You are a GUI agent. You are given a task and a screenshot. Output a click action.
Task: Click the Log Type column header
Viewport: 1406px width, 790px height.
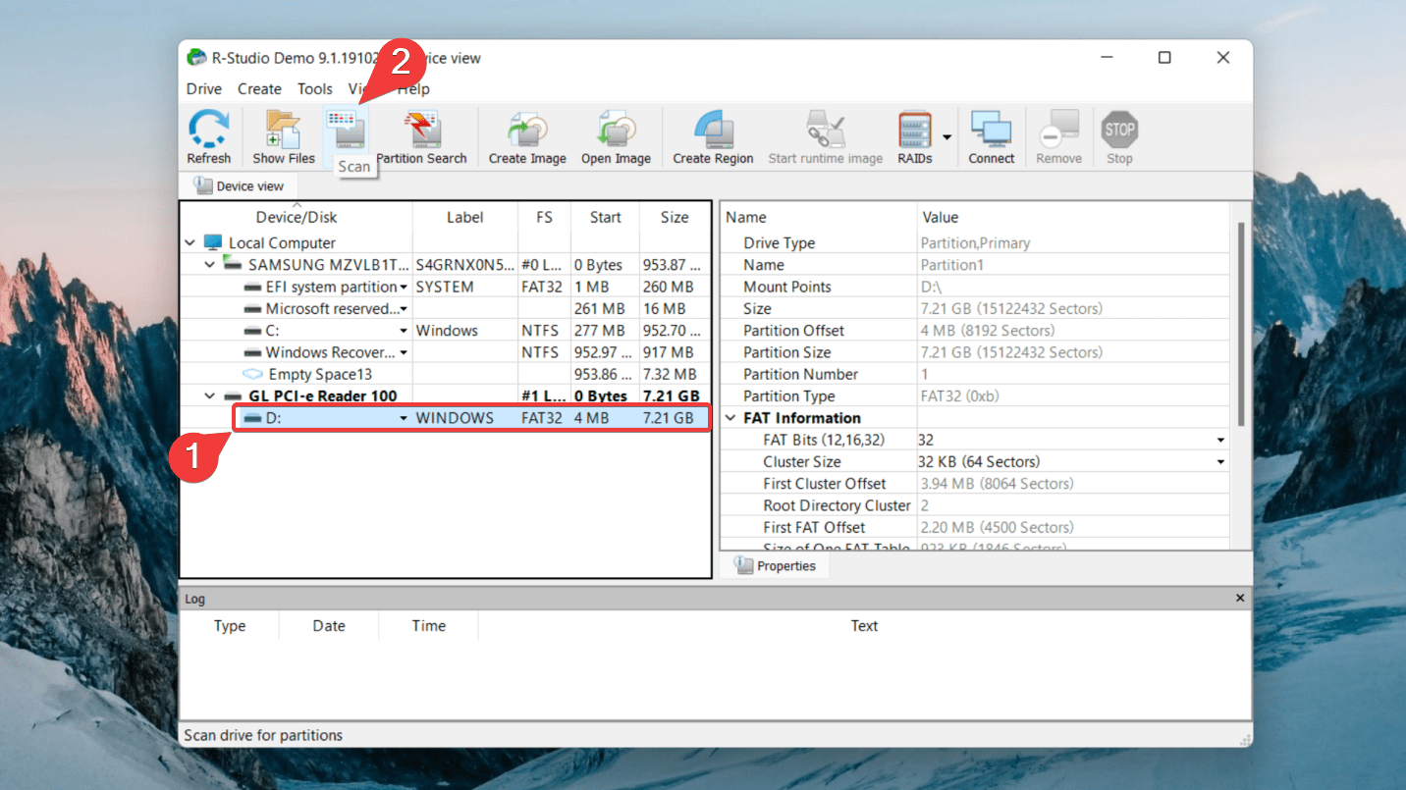[230, 625]
